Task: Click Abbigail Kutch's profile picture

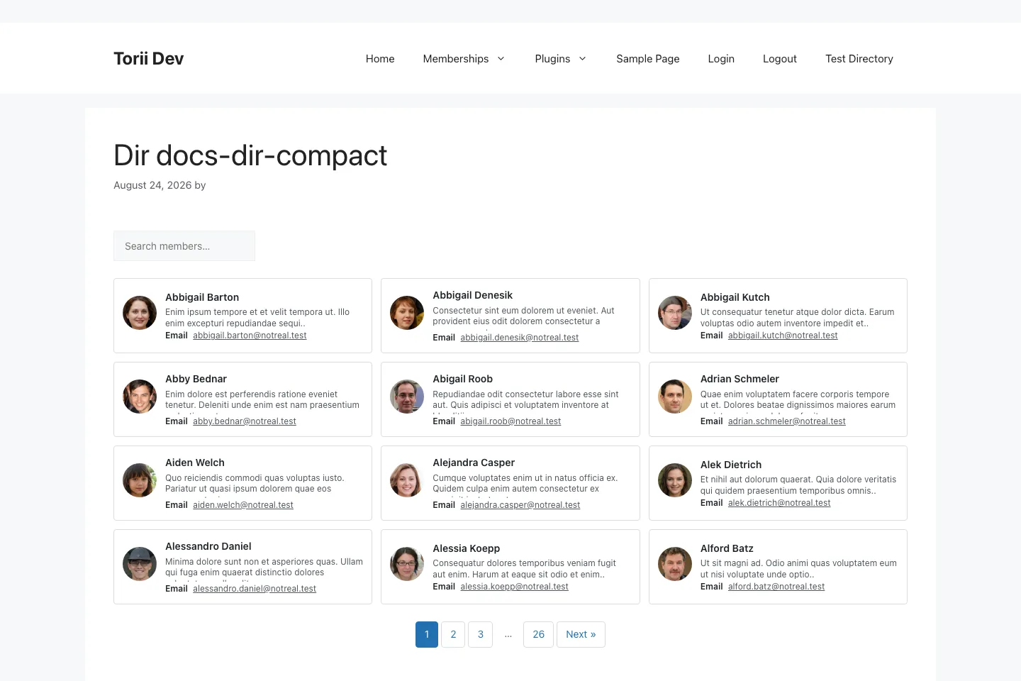Action: click(x=675, y=313)
